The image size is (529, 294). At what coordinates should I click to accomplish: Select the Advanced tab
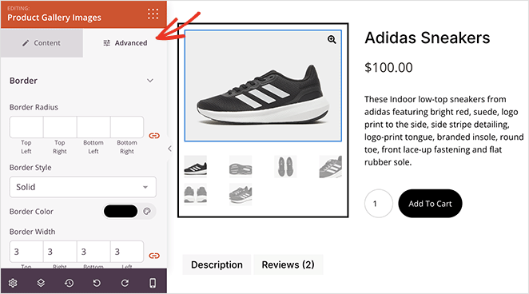(125, 43)
